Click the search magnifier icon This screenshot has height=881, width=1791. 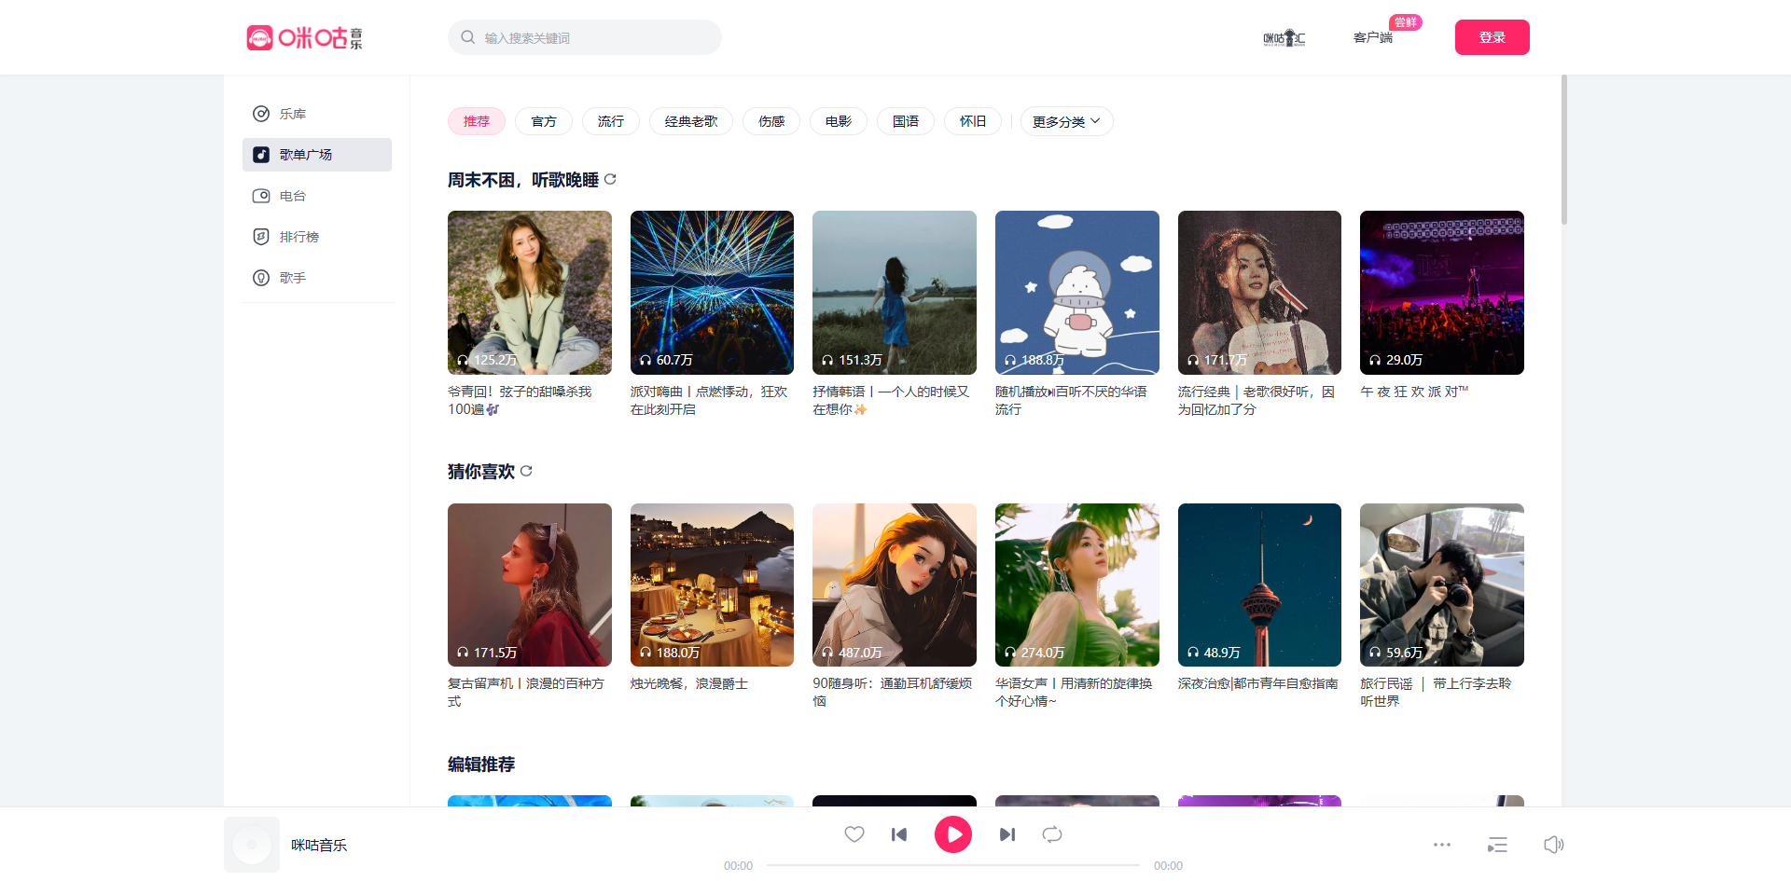[x=467, y=37]
